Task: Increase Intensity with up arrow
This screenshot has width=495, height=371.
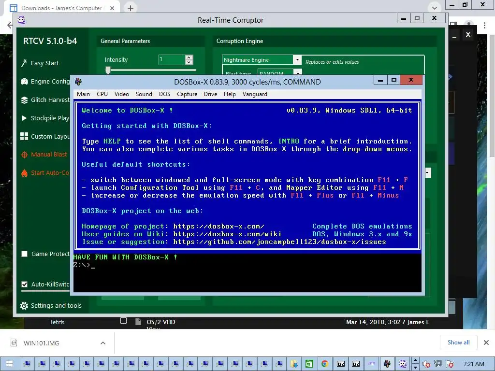Action: 189,57
